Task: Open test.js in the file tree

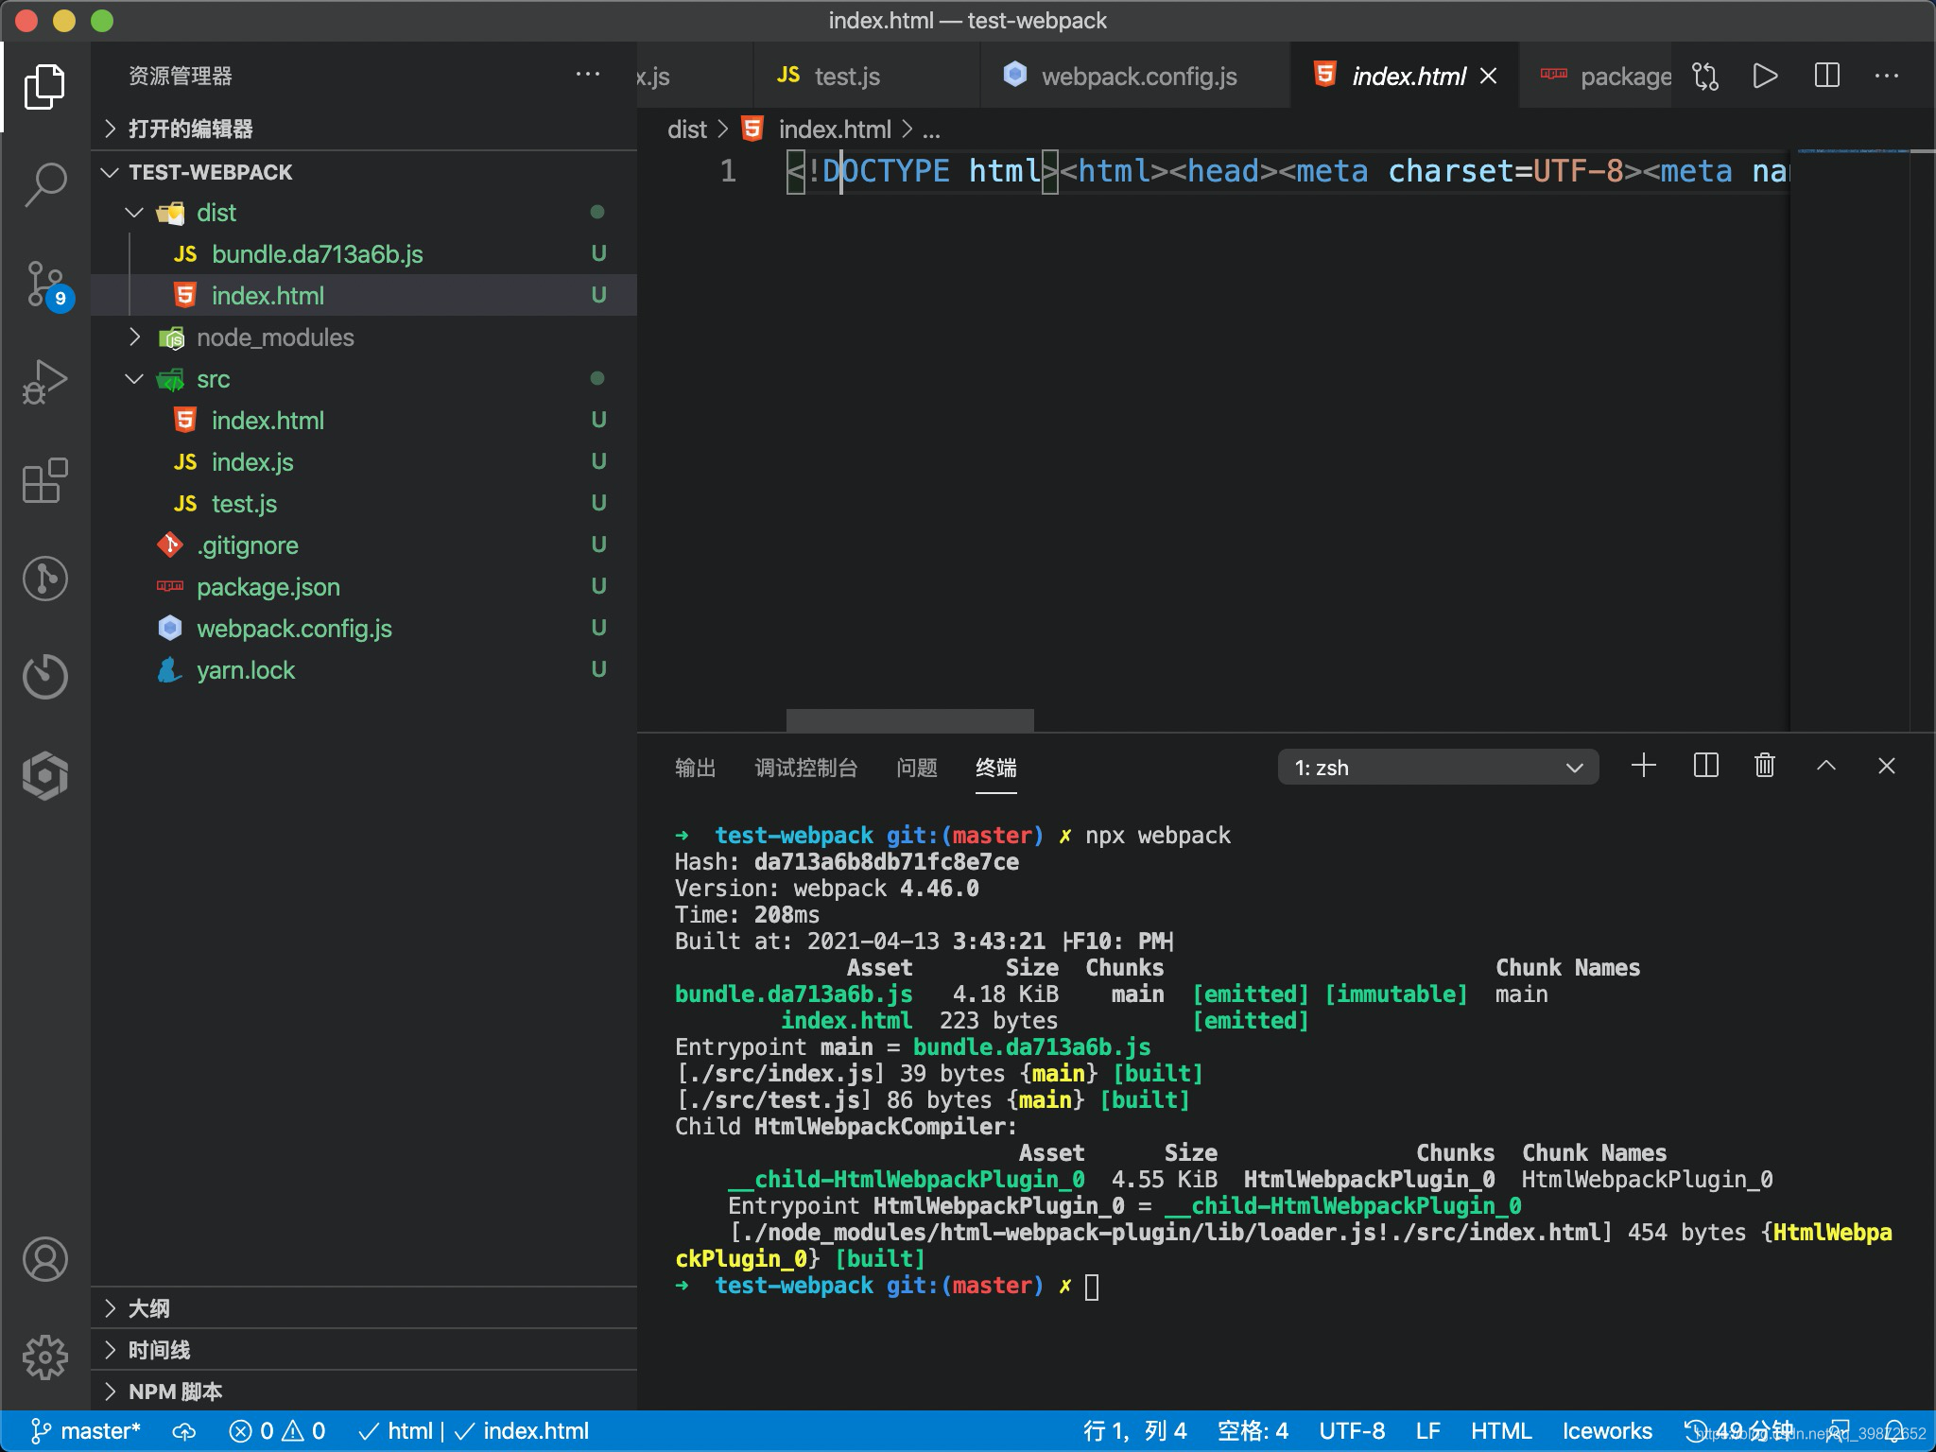Action: tap(364, 504)
